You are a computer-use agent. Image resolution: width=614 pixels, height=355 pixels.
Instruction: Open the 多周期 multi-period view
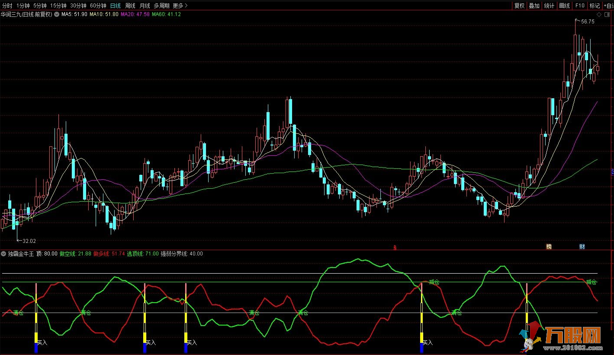tap(161, 6)
